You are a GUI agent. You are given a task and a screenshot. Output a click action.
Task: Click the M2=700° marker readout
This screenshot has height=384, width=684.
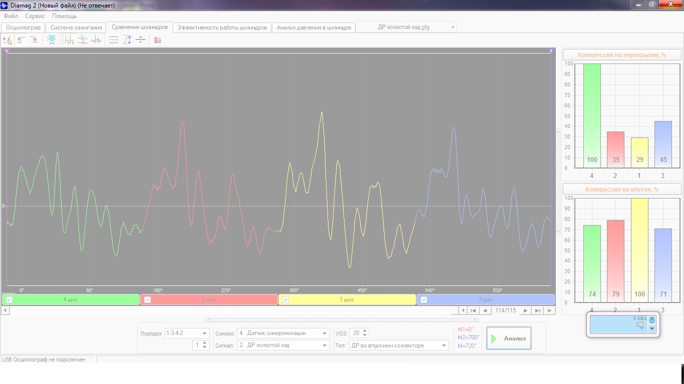468,337
